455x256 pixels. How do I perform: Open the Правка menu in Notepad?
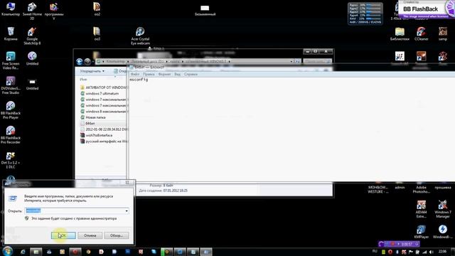[149, 74]
